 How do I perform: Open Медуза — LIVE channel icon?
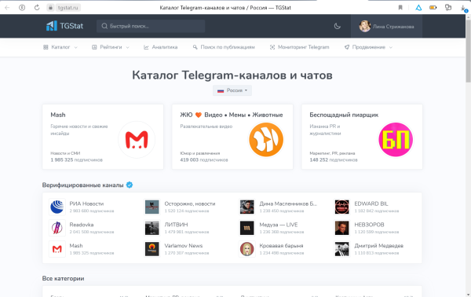pyautogui.click(x=247, y=228)
